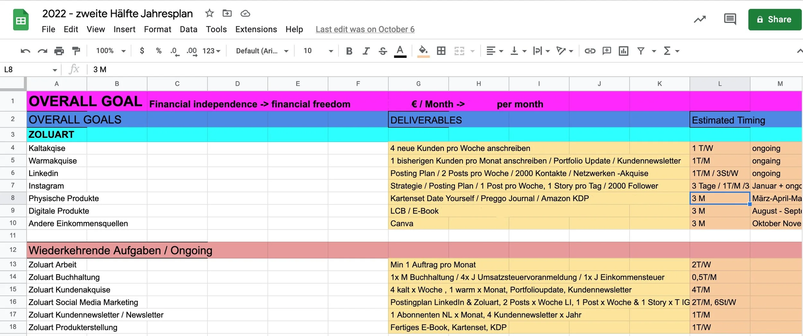Collapse the toolbar with the chevron
Viewport: 803px width, 336px height.
click(799, 51)
